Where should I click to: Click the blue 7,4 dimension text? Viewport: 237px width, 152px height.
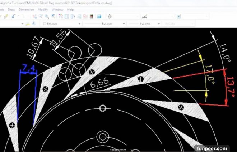pyautogui.click(x=28, y=67)
